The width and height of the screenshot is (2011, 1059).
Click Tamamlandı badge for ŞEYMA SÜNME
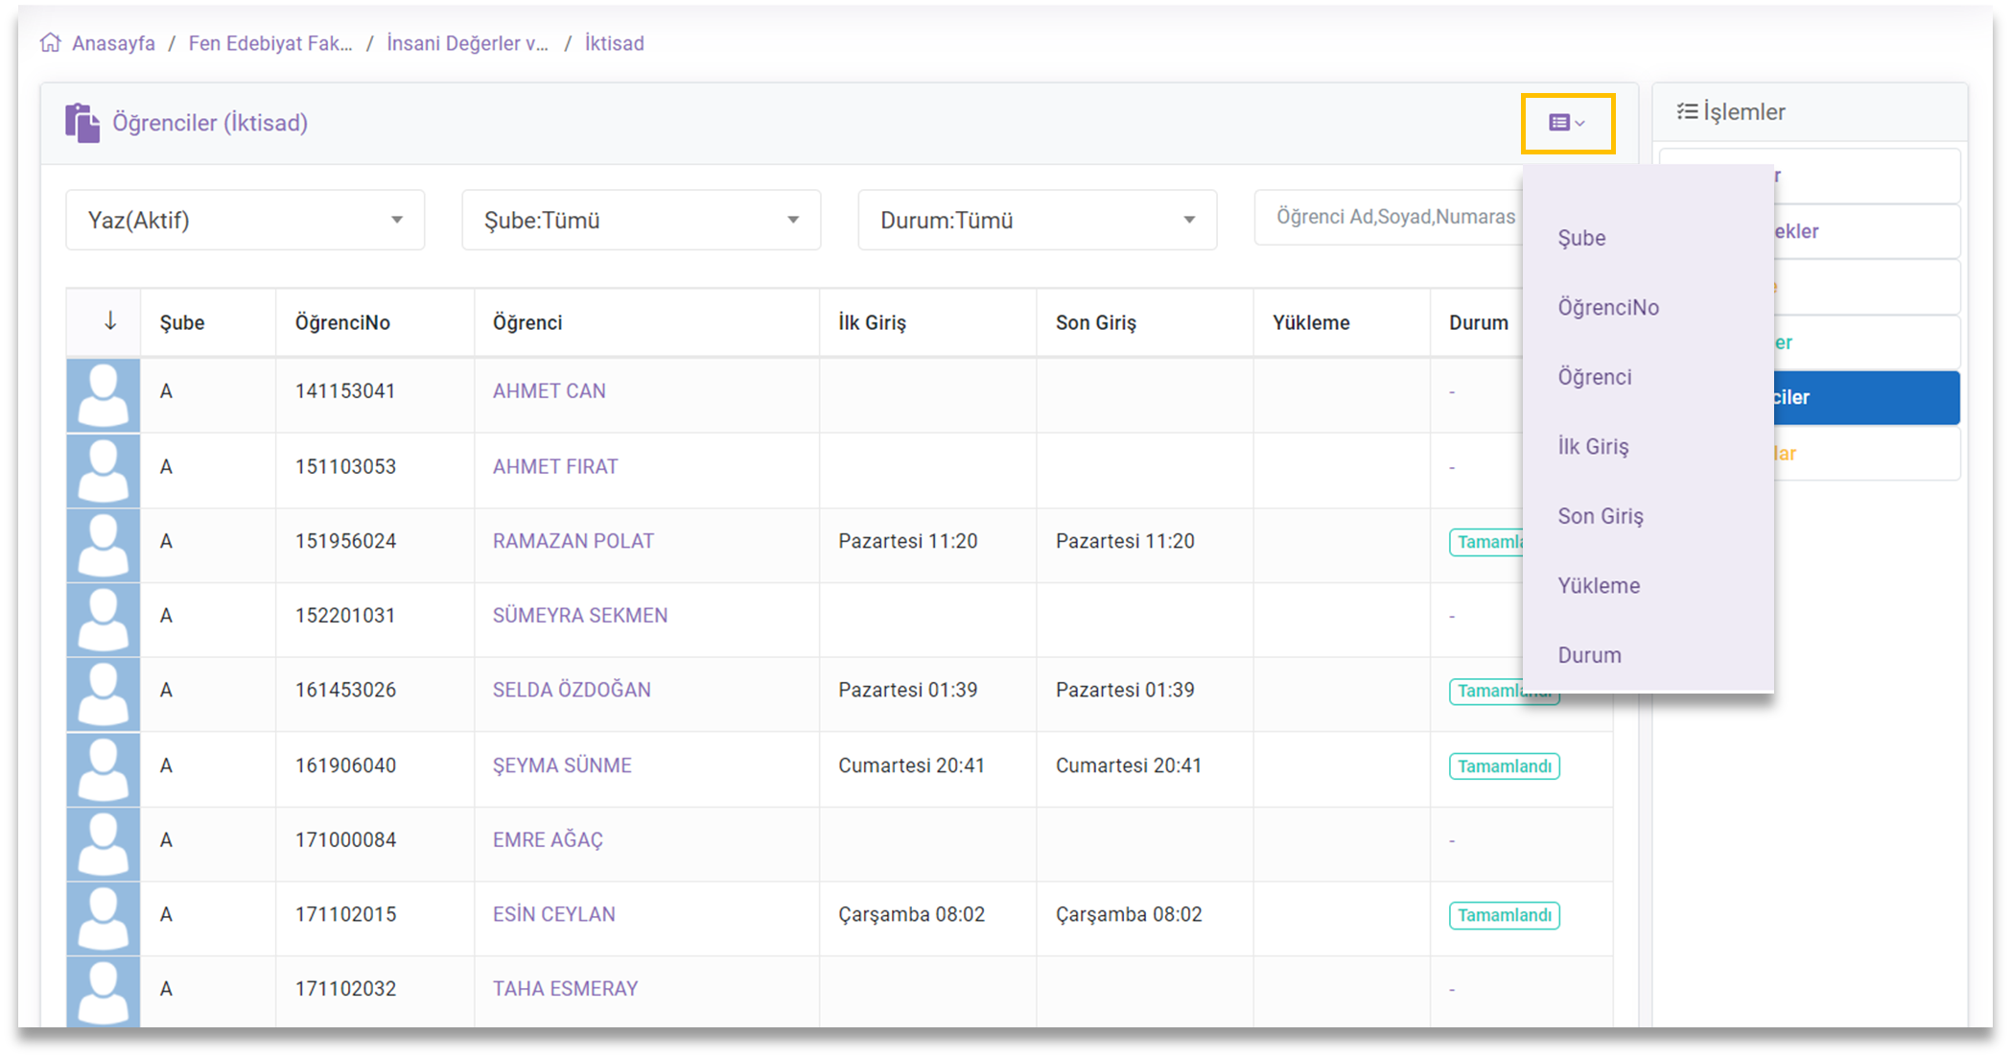coord(1504,766)
